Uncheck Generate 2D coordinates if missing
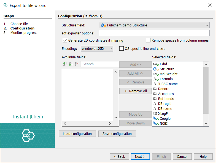 point(65,40)
